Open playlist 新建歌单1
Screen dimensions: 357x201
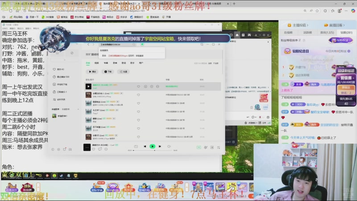pos(60,116)
